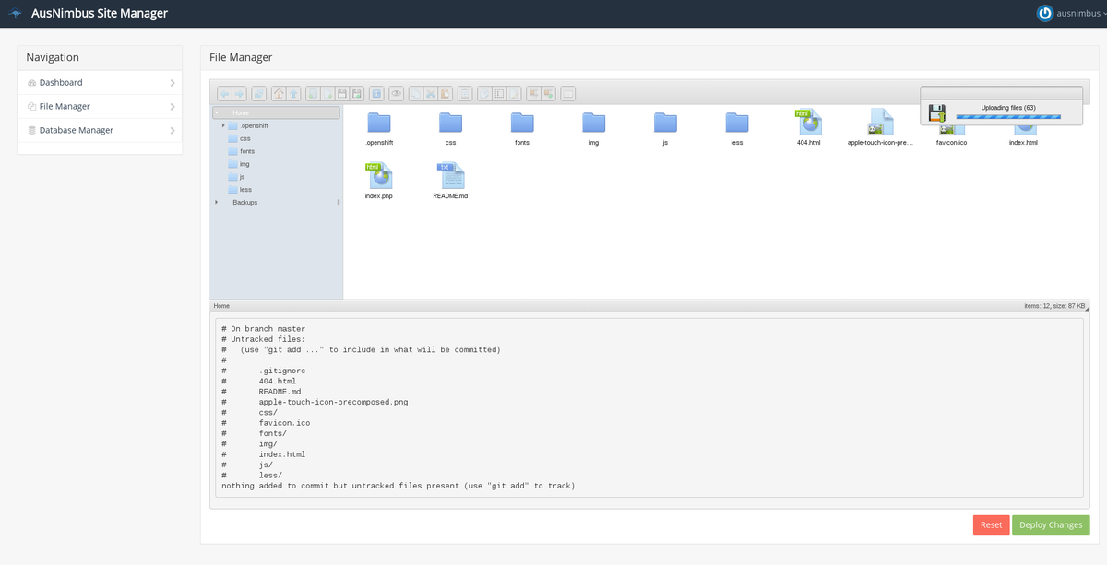Create a new folder via toolbar
Viewport: 1107px width, 565px height.
(313, 93)
